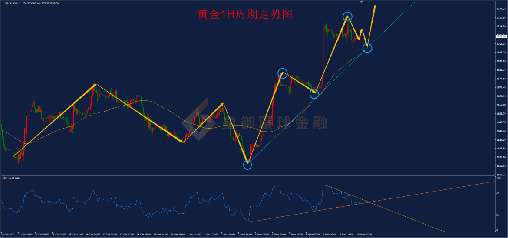
Task: Click the 27 Oct 17:00 time label
Action: (x=126, y=234)
